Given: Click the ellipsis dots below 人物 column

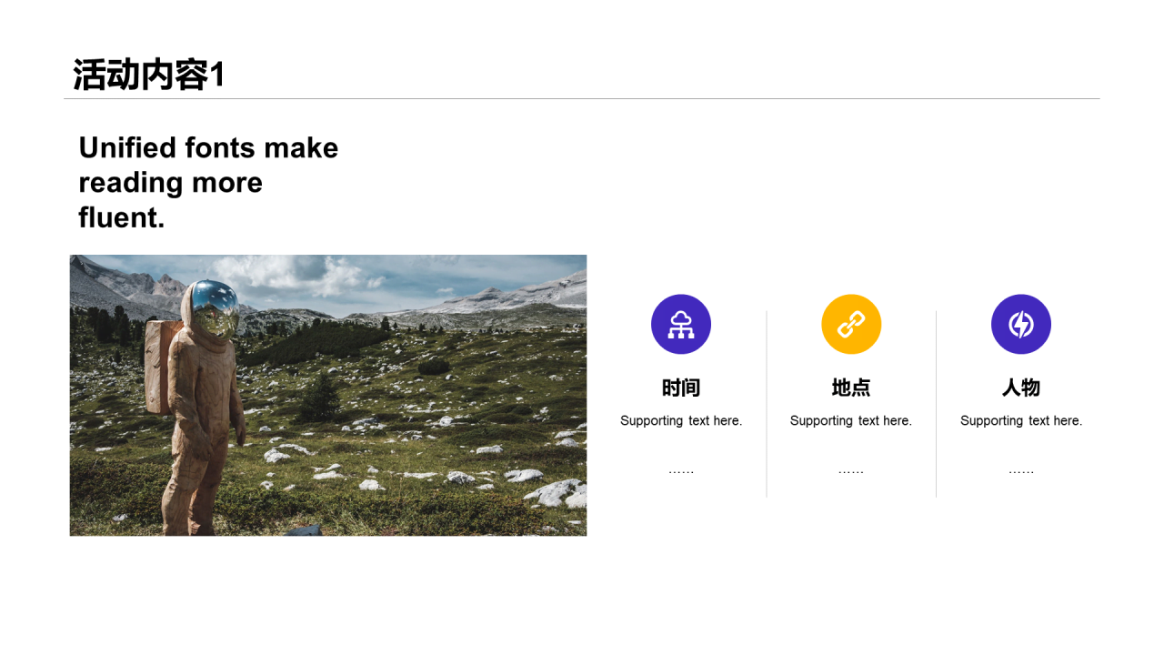Looking at the screenshot, I should [1021, 471].
